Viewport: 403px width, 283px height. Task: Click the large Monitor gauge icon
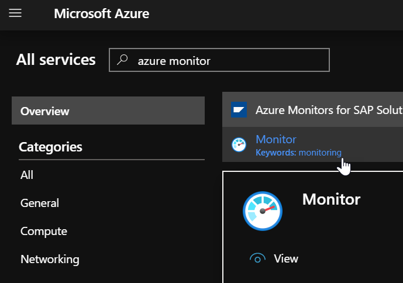pos(263,211)
